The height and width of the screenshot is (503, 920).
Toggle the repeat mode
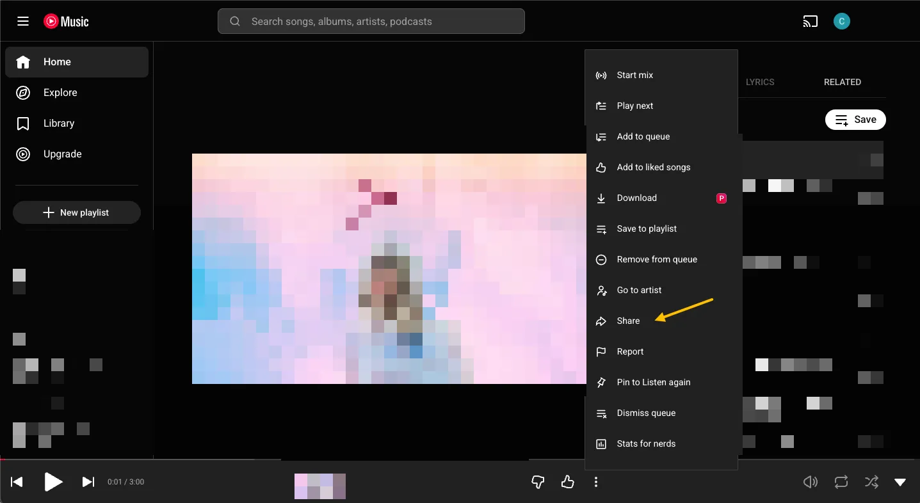click(841, 482)
